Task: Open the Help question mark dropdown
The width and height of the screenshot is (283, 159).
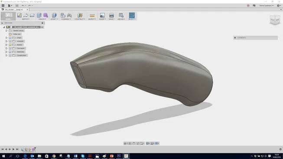Action: [279, 6]
